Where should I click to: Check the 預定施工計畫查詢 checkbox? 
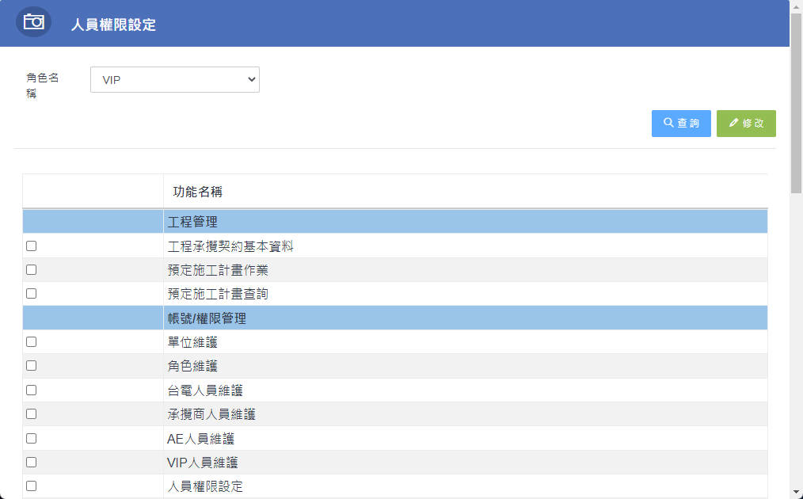click(x=31, y=294)
